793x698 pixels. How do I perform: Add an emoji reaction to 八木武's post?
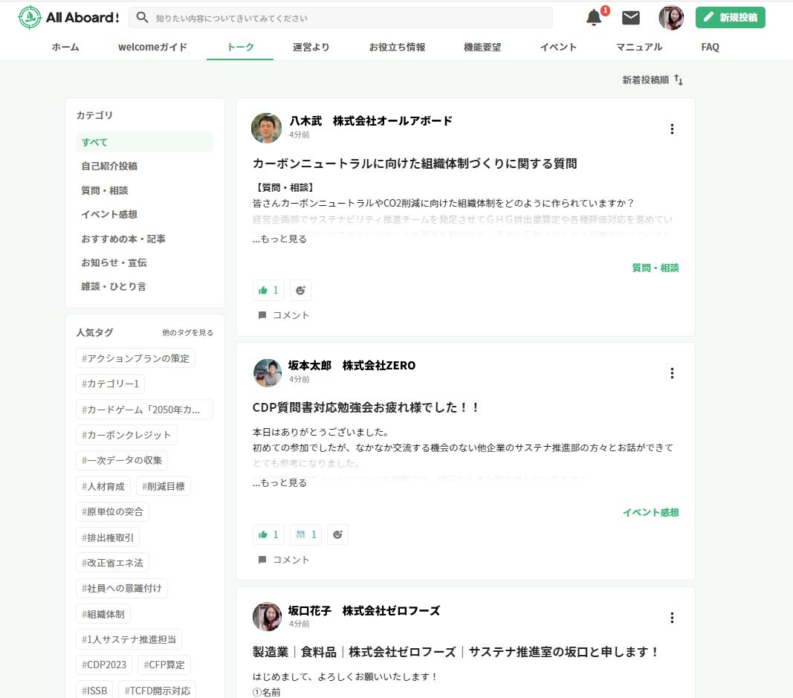[300, 290]
